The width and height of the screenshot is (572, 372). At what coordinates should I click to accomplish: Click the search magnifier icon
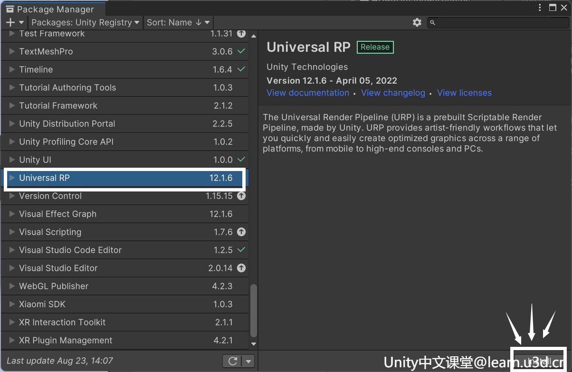(432, 22)
